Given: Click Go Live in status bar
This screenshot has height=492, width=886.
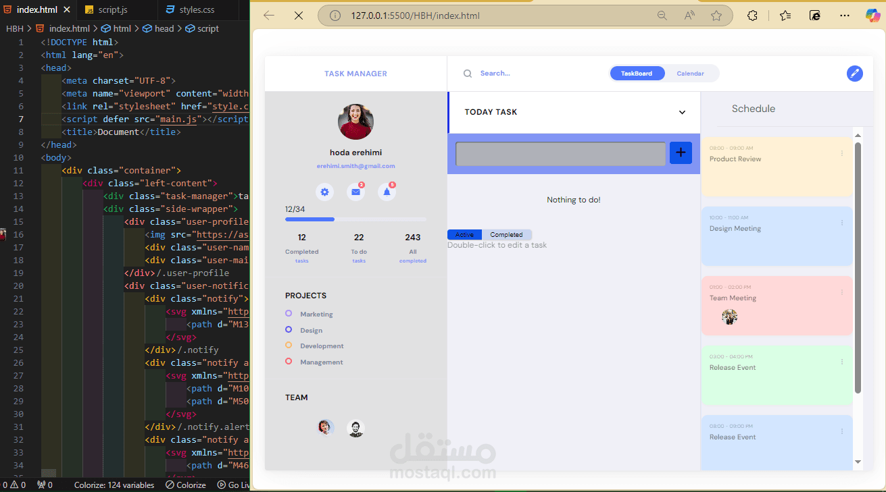Looking at the screenshot, I should (233, 485).
